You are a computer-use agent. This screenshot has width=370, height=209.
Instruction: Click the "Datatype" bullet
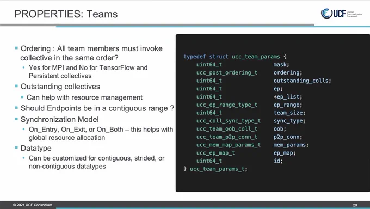[x=36, y=148]
